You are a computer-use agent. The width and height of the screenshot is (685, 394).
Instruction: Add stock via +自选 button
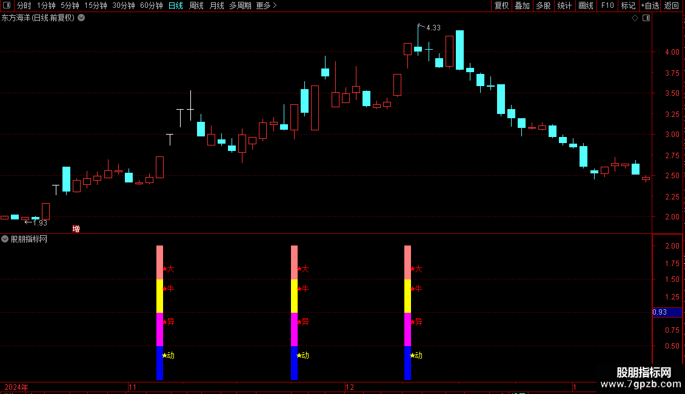tap(650, 5)
